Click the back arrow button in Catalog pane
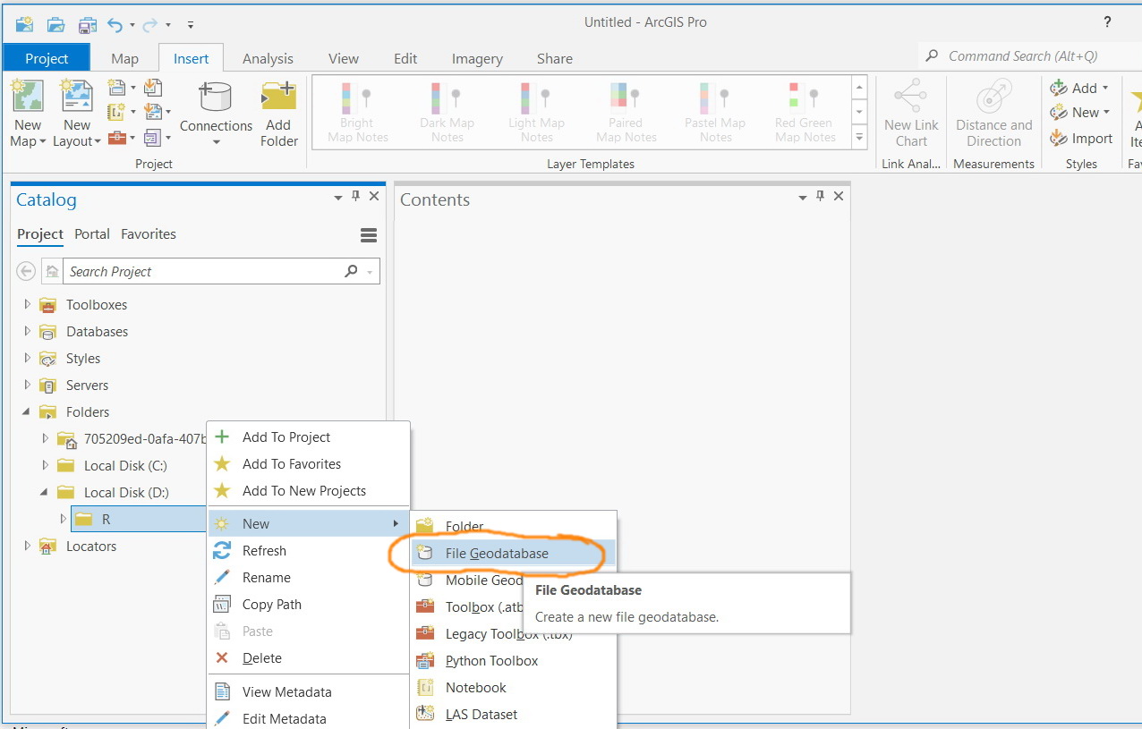Image resolution: width=1142 pixels, height=729 pixels. [x=27, y=271]
